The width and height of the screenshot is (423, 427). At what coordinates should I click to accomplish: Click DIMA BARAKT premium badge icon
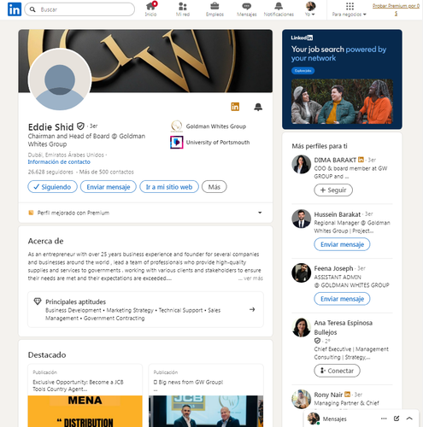pos(361,160)
